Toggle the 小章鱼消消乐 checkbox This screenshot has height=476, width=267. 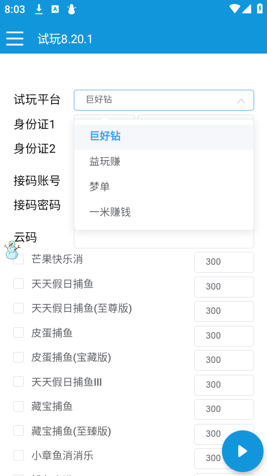pos(18,455)
